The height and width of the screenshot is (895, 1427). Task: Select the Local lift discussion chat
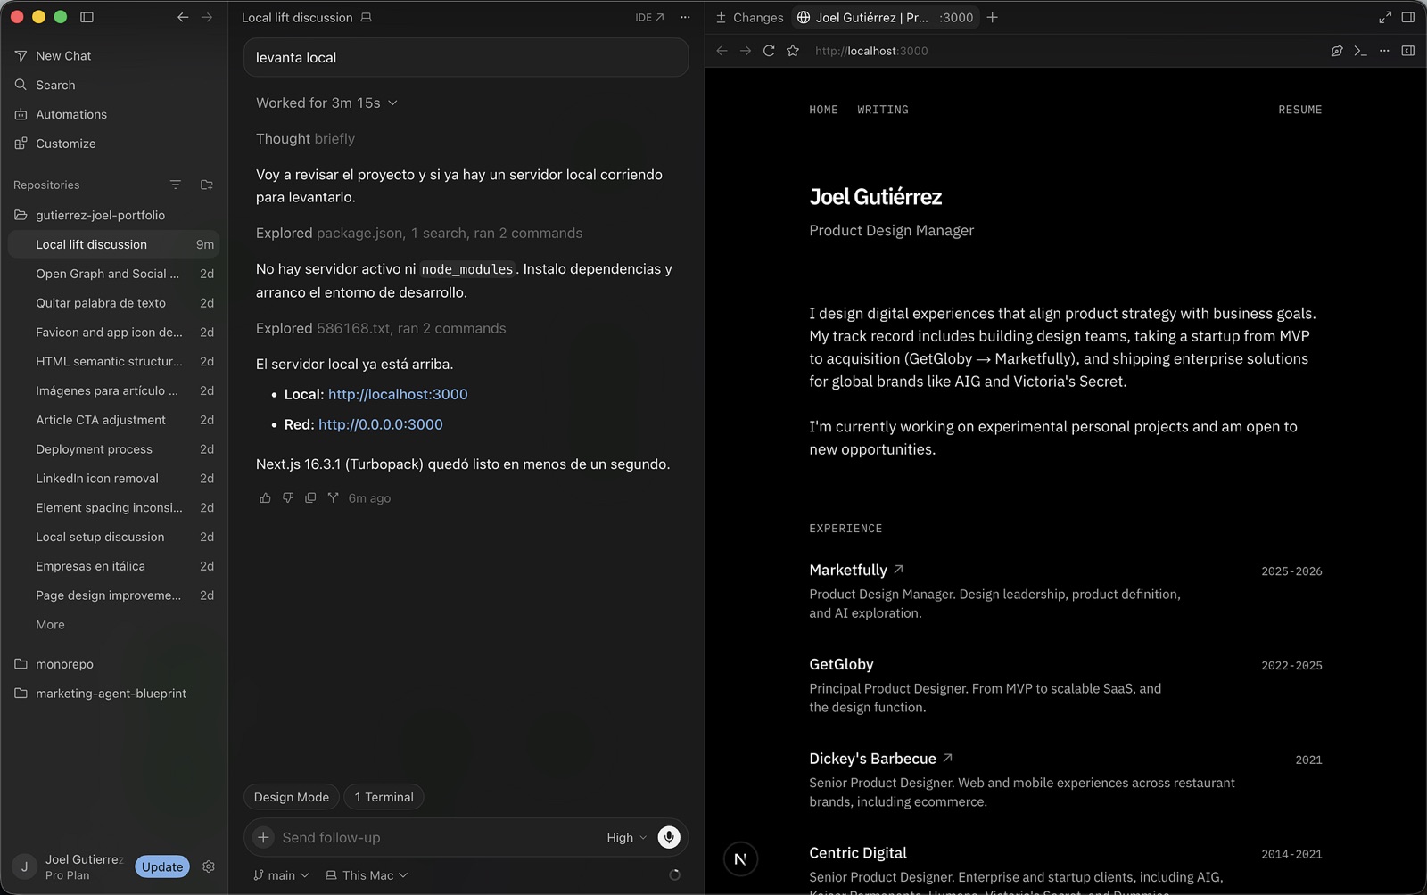[113, 244]
